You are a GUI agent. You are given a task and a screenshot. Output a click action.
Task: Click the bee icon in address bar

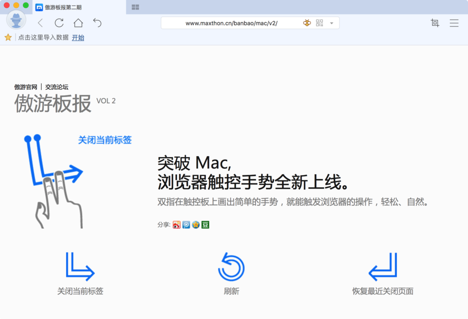(x=307, y=23)
